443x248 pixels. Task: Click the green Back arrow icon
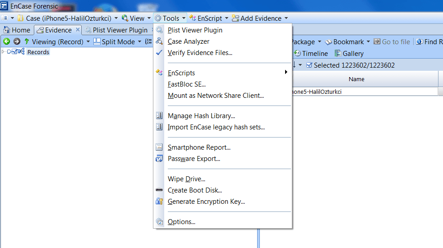click(6, 41)
